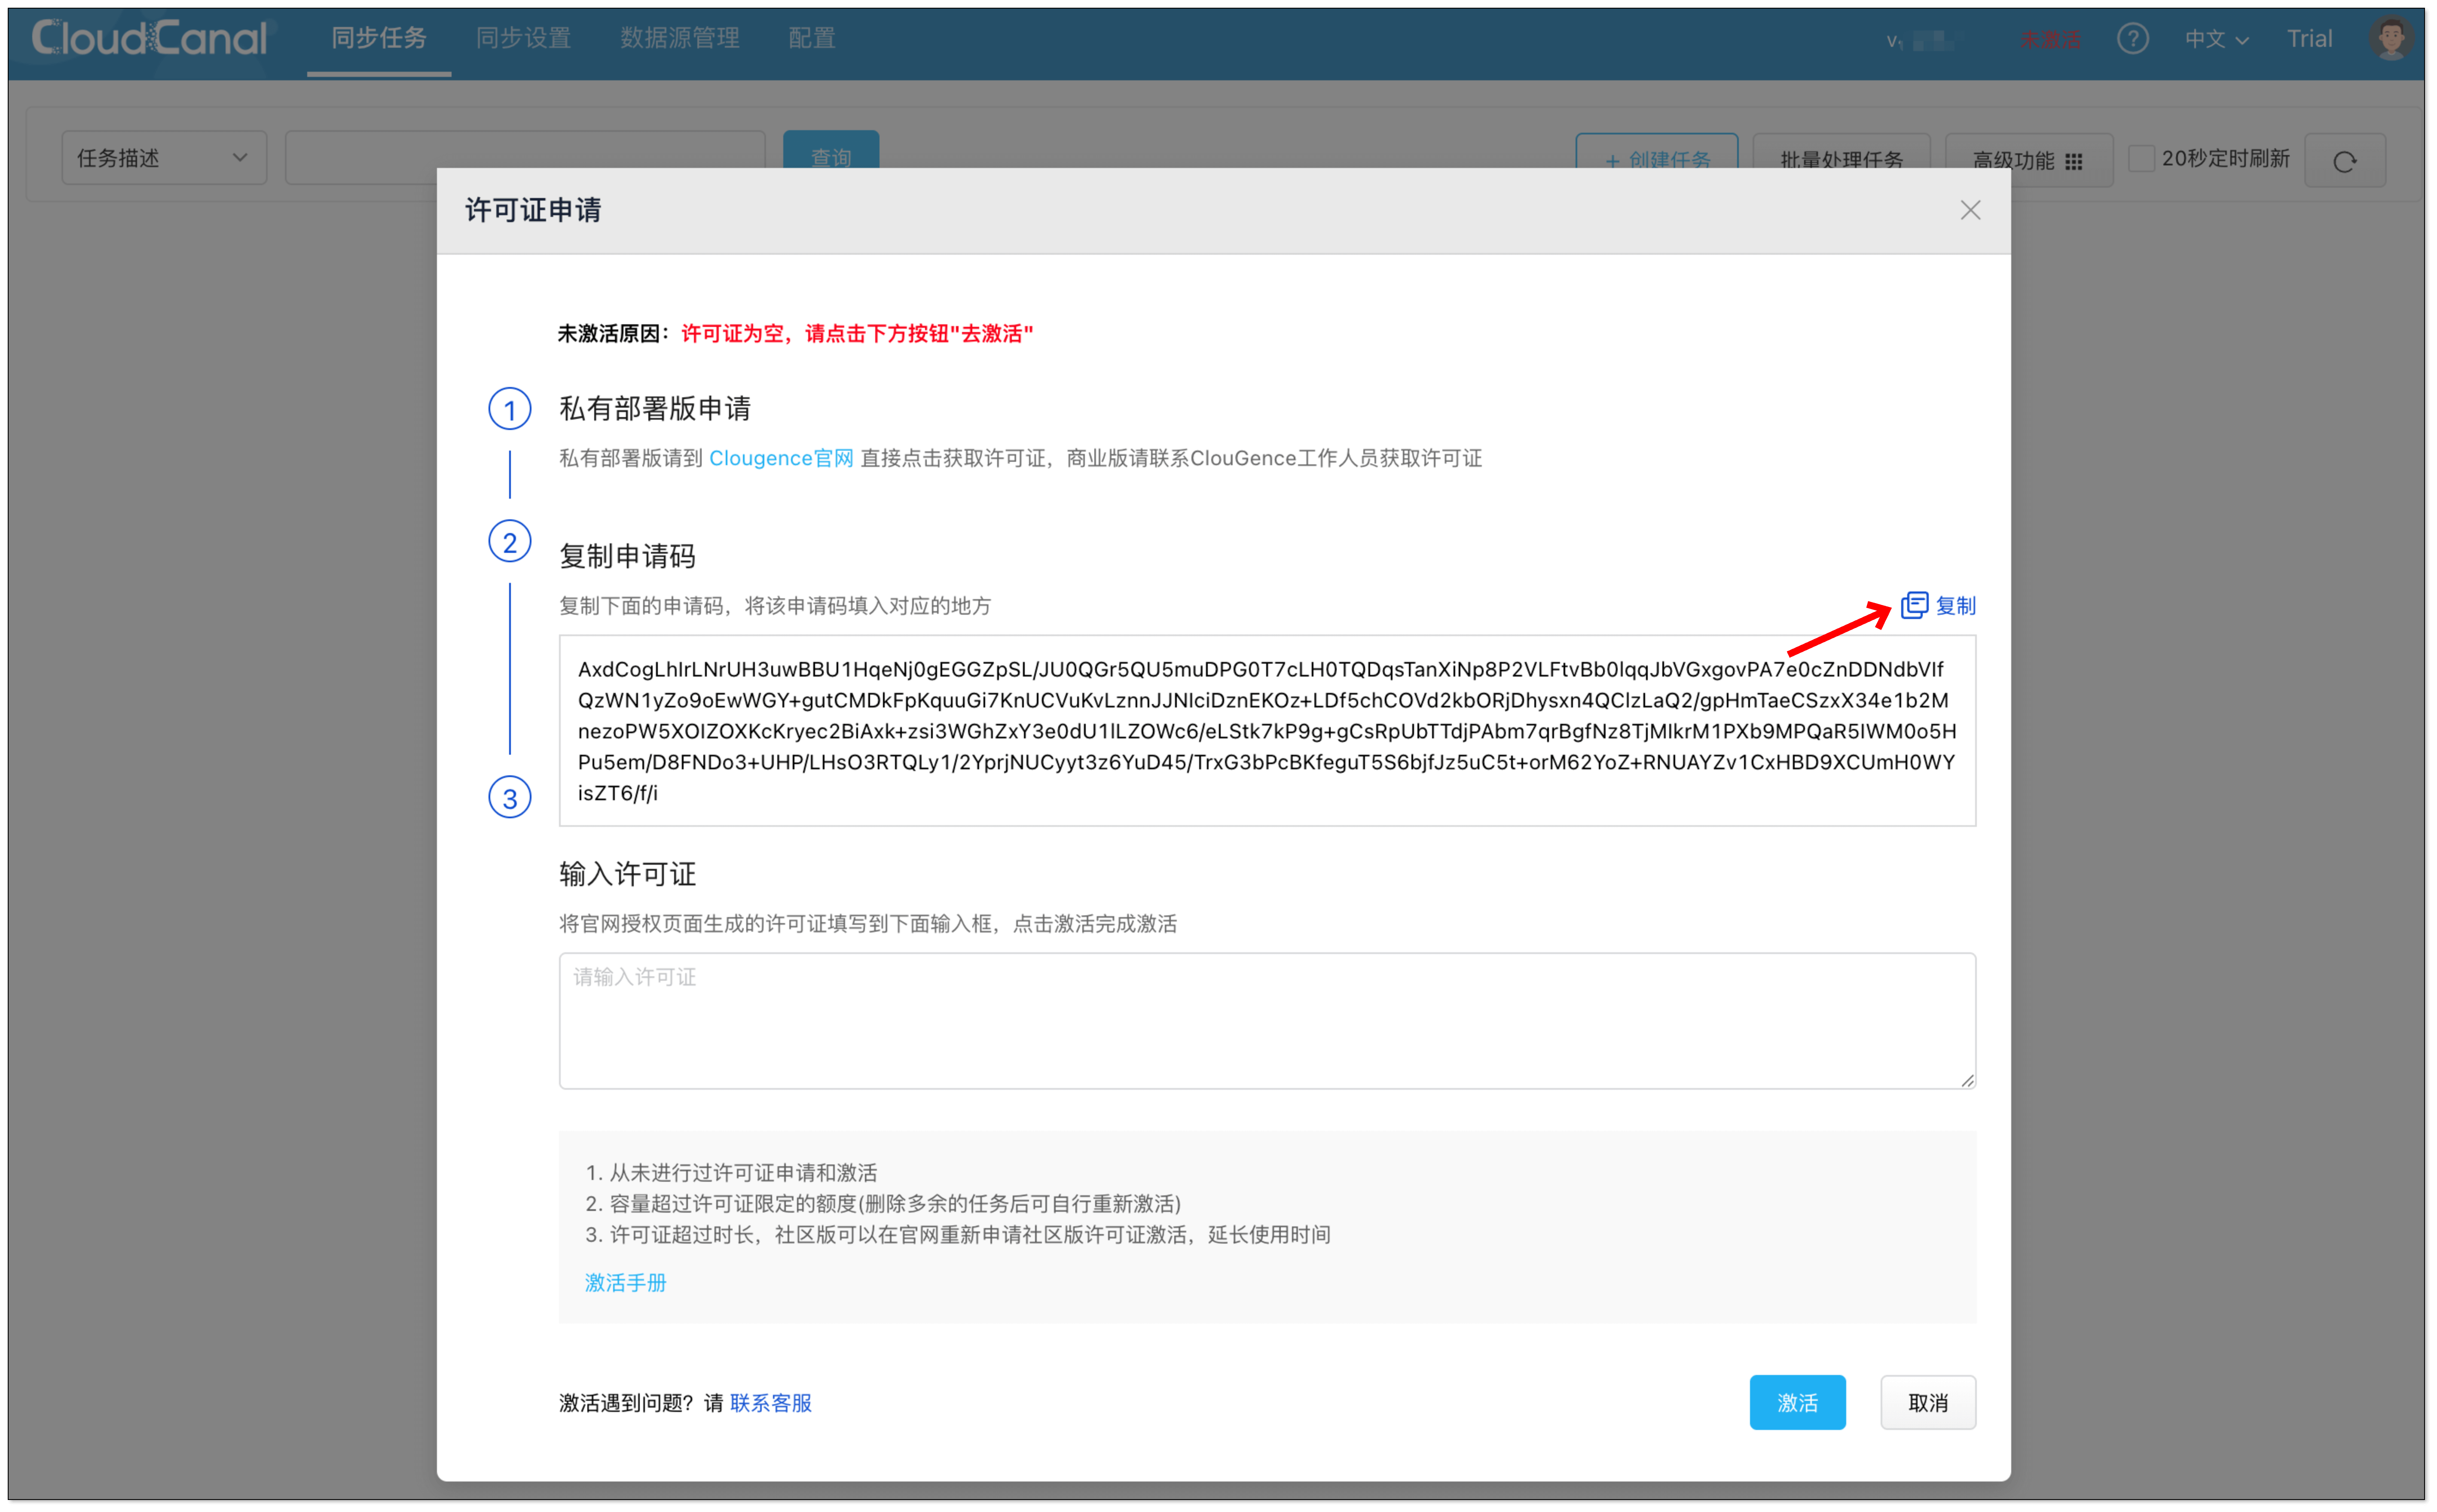
Task: Click the refresh icon button
Action: (x=2344, y=161)
